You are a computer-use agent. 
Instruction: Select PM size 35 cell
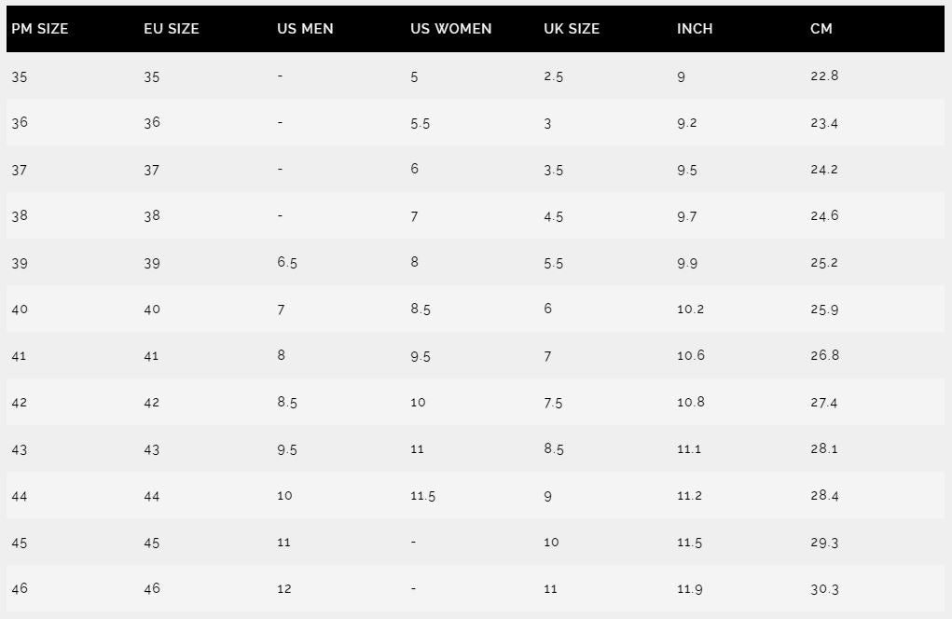[x=20, y=77]
